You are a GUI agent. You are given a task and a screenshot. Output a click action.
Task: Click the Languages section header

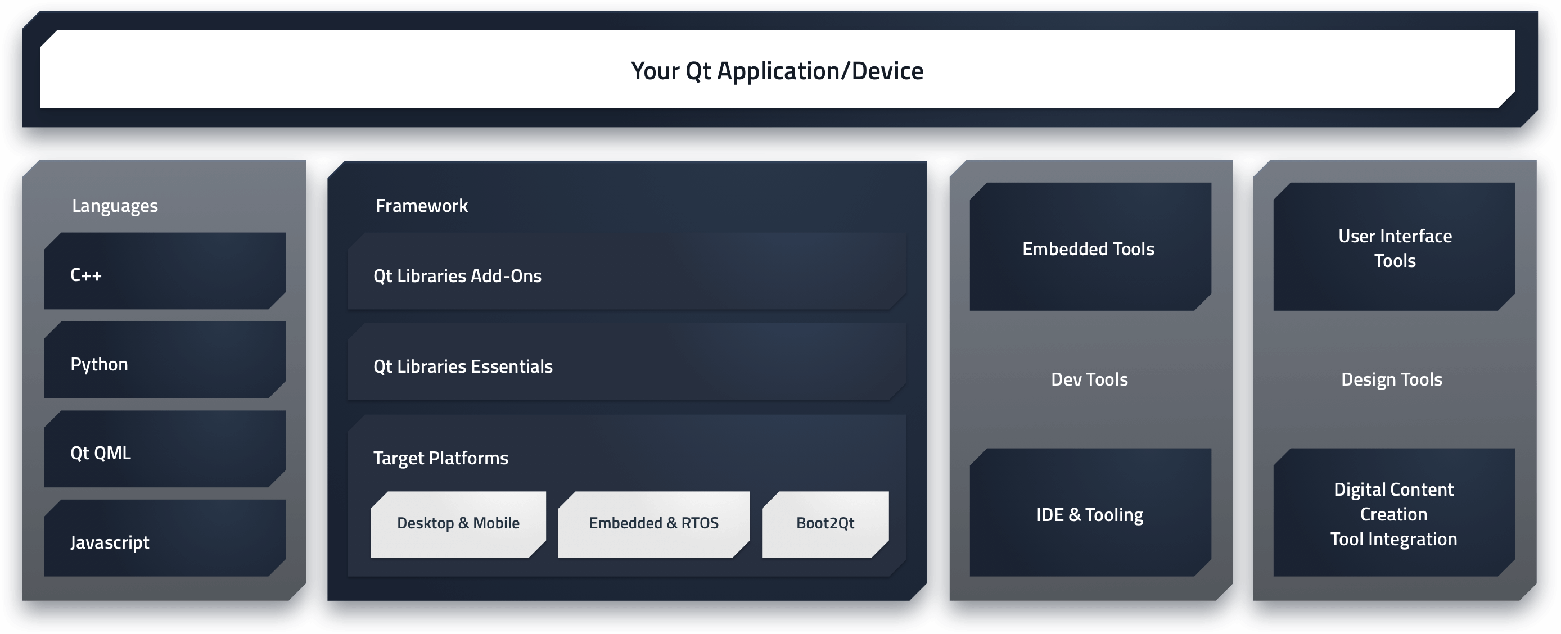click(115, 205)
